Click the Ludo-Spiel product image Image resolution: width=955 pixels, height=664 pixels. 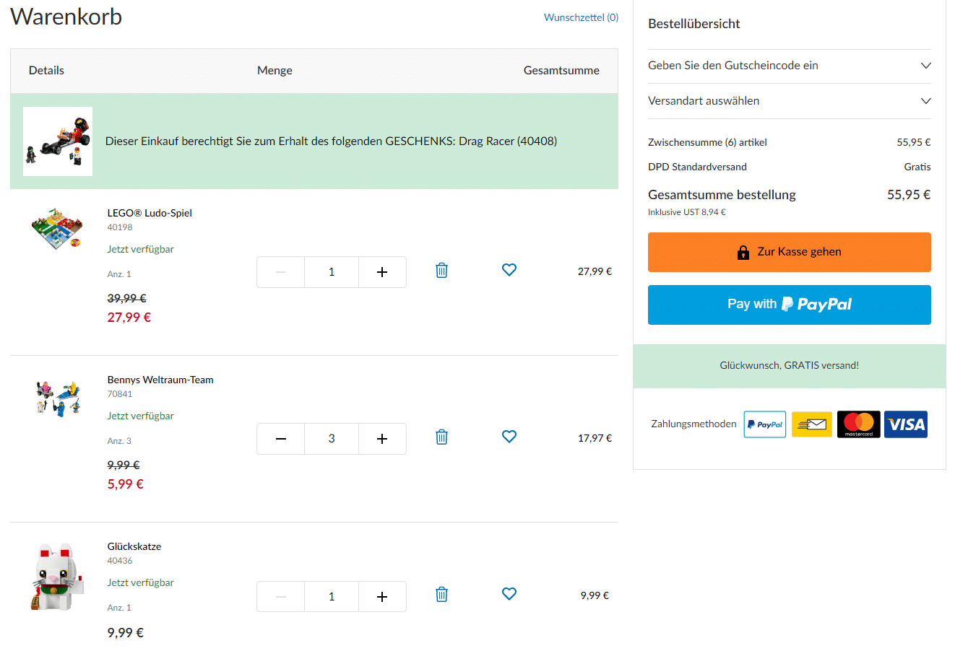pyautogui.click(x=56, y=229)
